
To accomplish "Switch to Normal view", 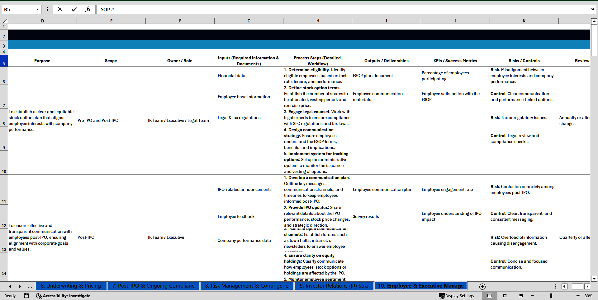I will pyautogui.click(x=489, y=296).
